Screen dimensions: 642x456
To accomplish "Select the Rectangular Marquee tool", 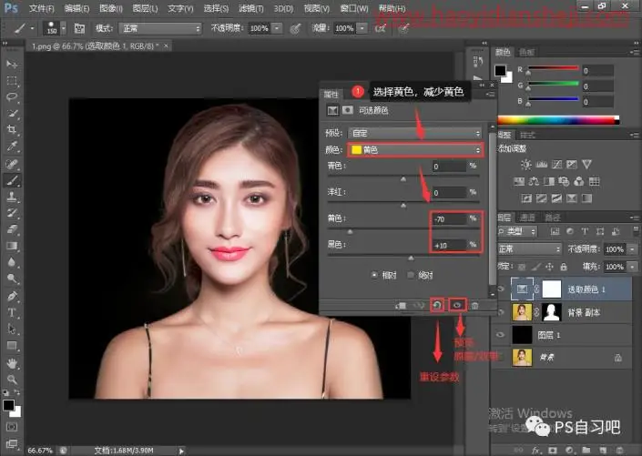I will pyautogui.click(x=12, y=81).
